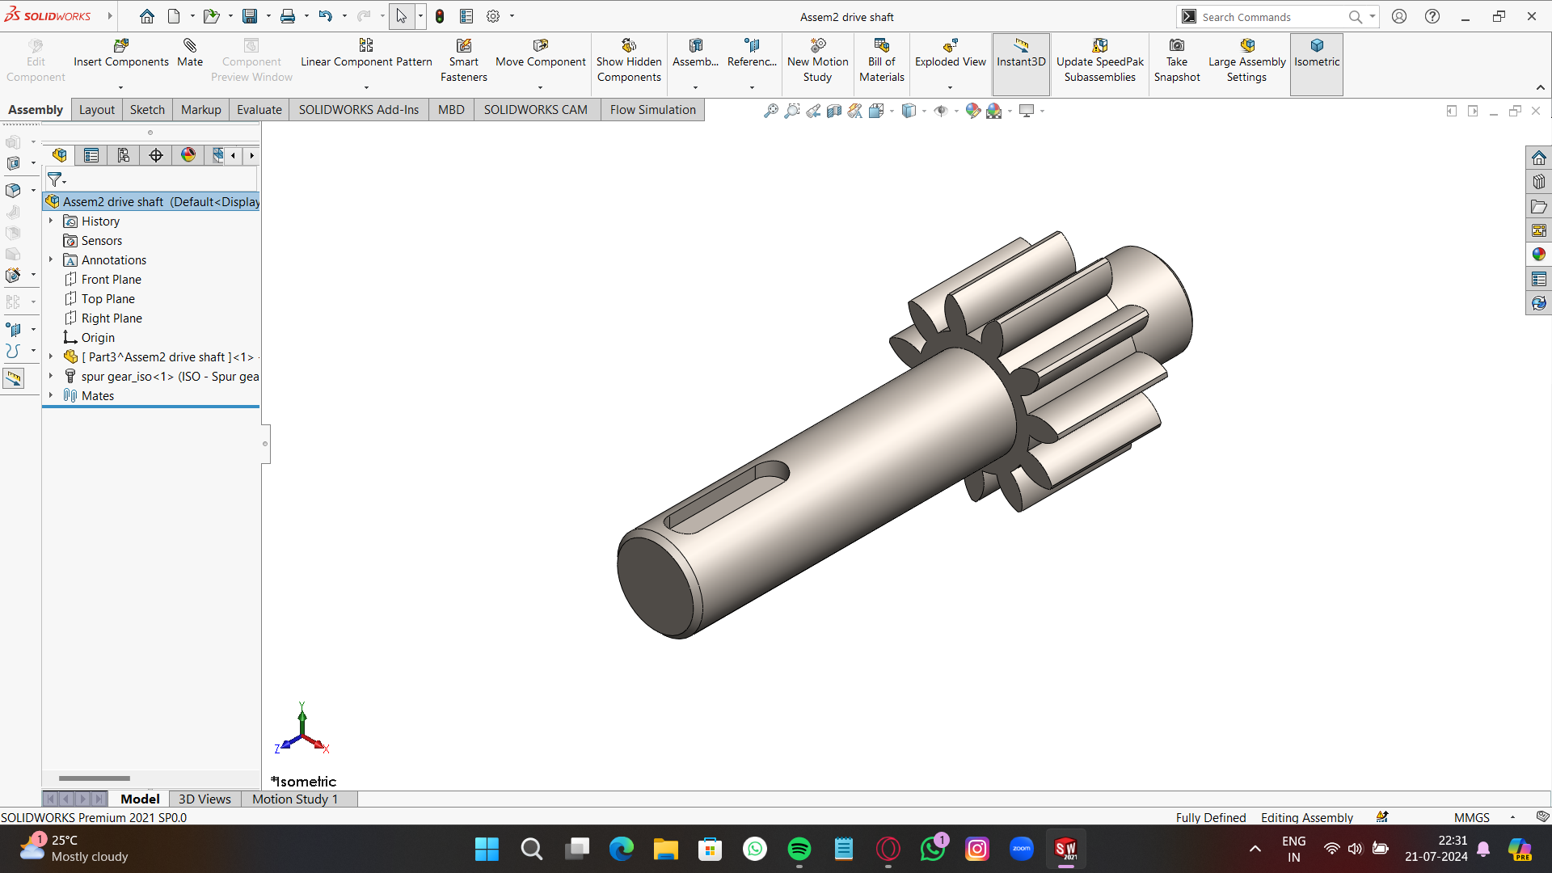The image size is (1552, 873).
Task: Select Top Plane in tree
Action: click(108, 298)
